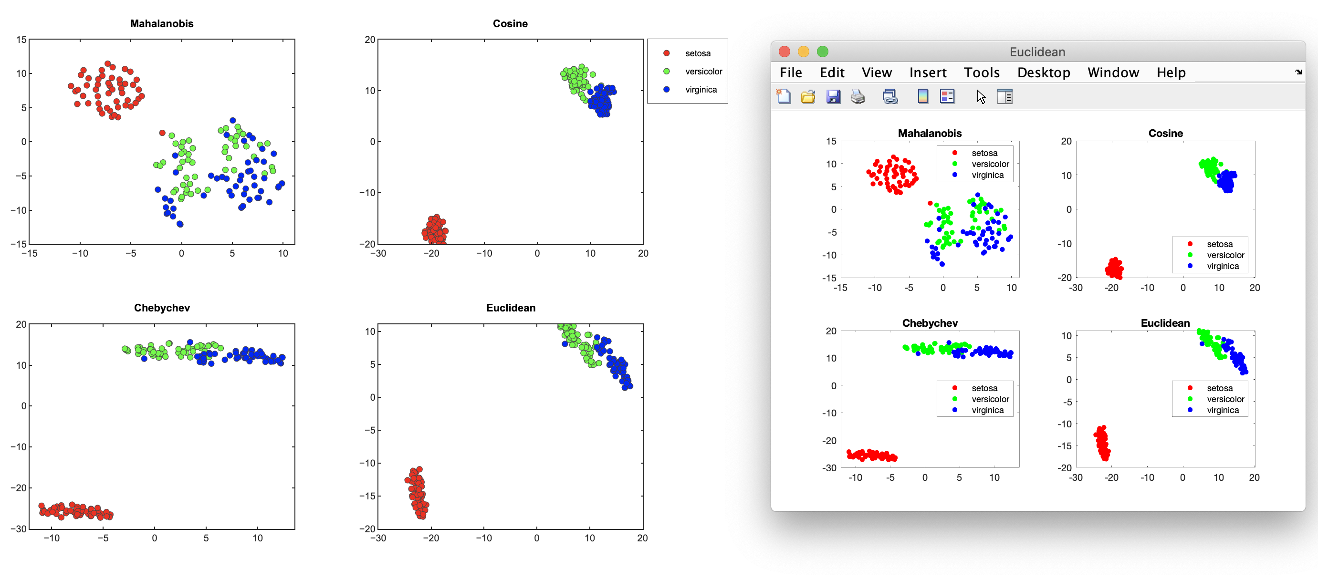
Task: Expand the Desktop menu
Action: click(x=1043, y=72)
